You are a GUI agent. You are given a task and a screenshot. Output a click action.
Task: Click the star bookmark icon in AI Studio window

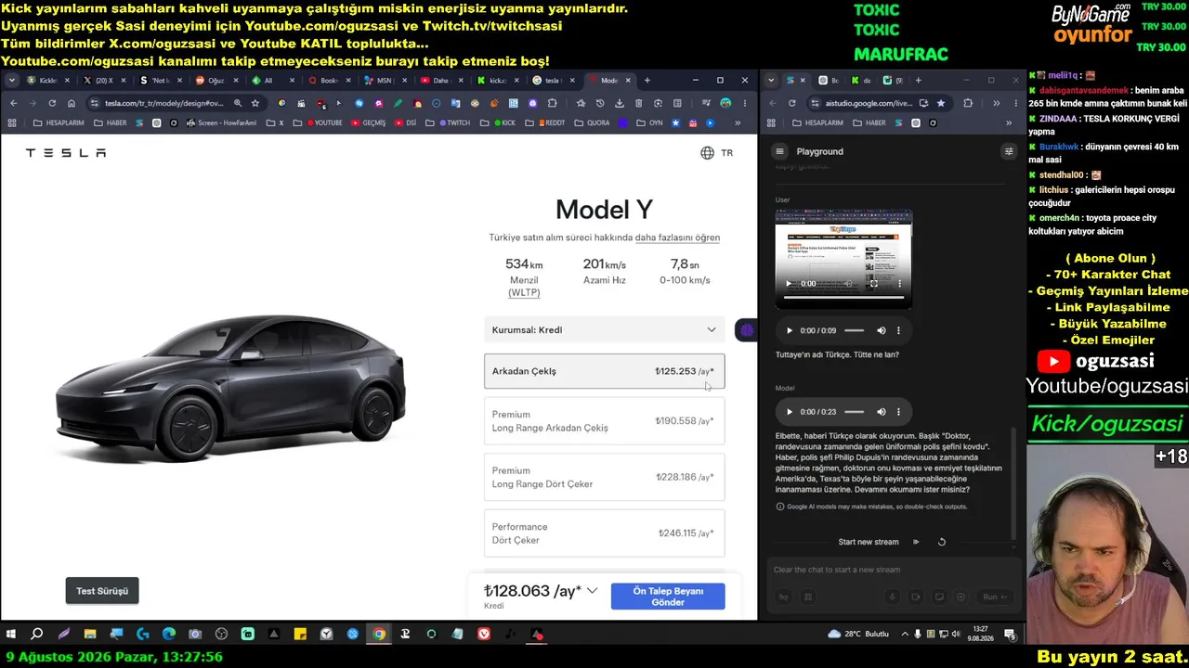click(941, 103)
